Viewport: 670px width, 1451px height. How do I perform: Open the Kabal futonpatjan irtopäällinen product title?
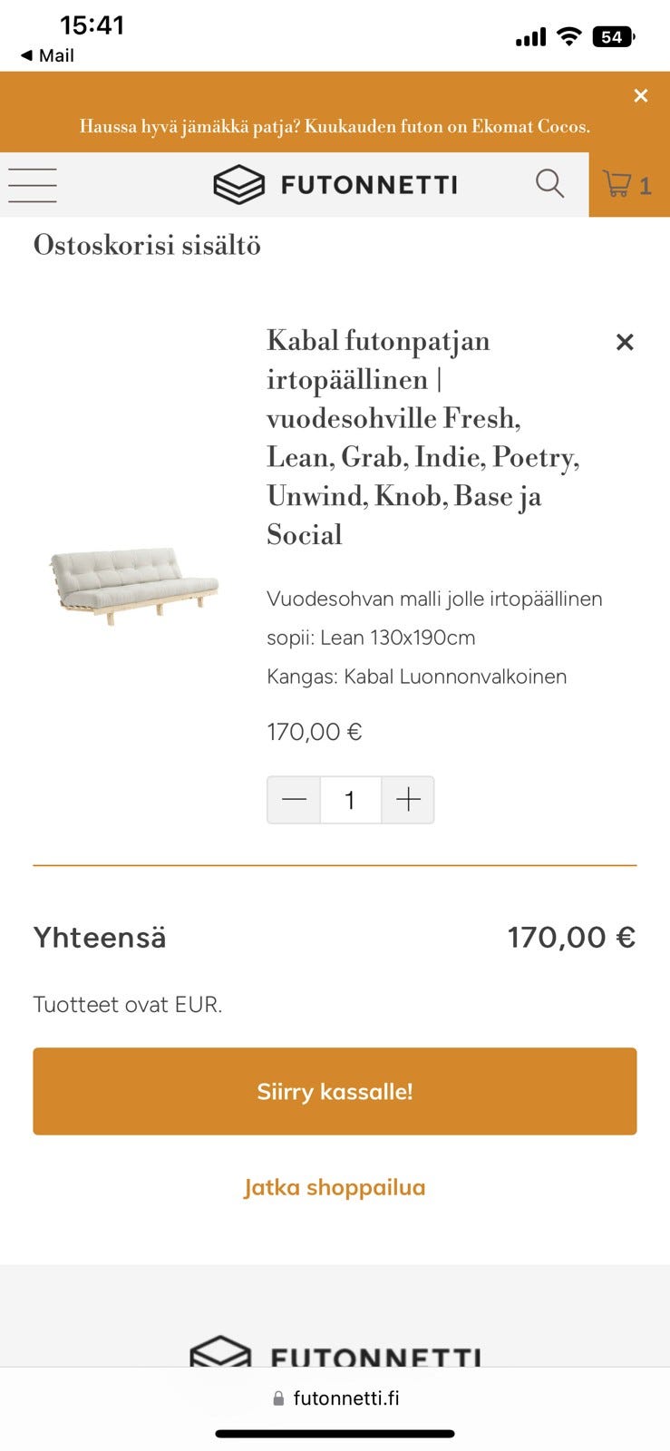coord(422,437)
